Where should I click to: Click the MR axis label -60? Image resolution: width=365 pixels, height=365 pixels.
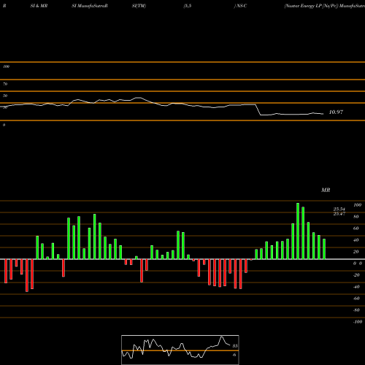point(356,299)
